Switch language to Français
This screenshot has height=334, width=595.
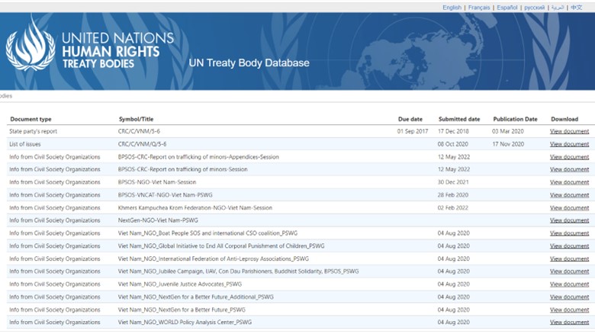[479, 8]
